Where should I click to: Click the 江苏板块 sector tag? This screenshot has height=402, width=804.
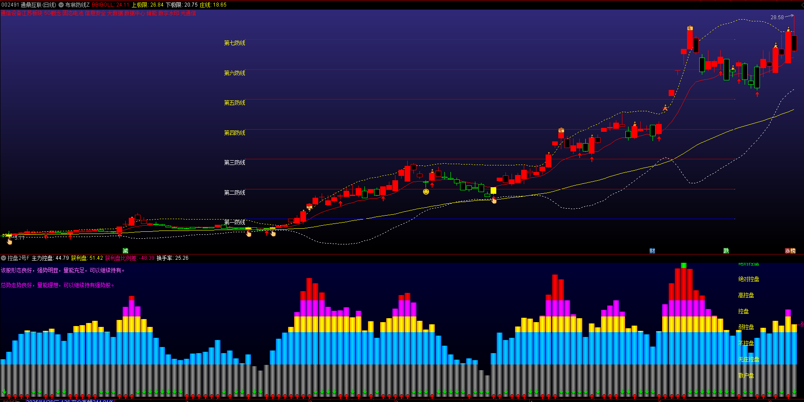32,13
